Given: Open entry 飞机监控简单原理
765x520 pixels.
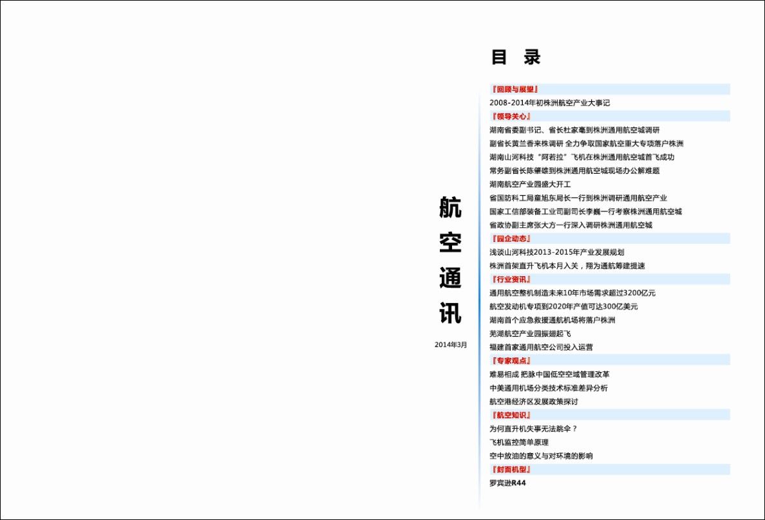Looking at the screenshot, I should pyautogui.click(x=518, y=442).
